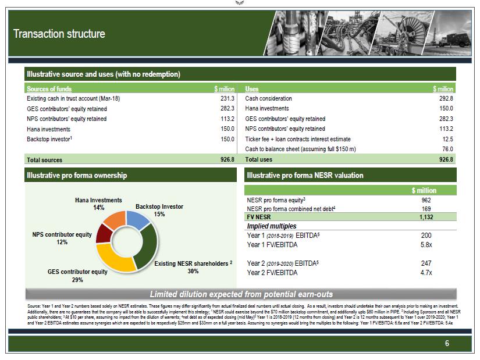
Task: Click the dark red NPS contributor equity segment
Action: pyautogui.click(x=104, y=234)
